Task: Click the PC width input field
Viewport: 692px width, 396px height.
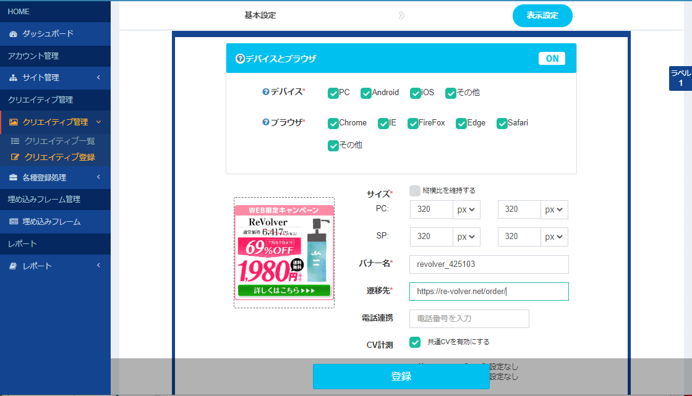Action: click(432, 209)
